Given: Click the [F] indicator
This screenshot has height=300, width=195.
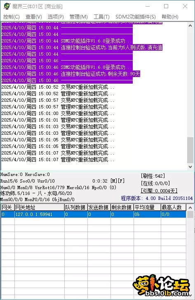Looking at the screenshot, I should (121, 181).
